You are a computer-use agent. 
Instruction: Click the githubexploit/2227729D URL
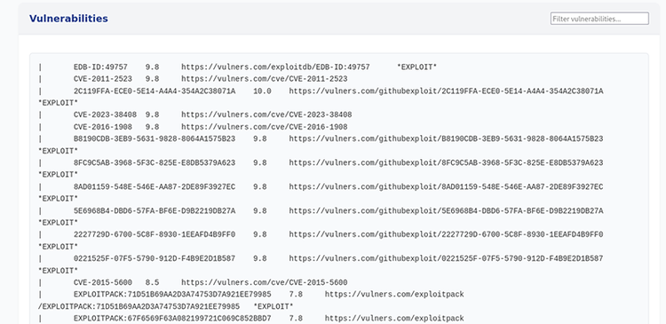[x=446, y=235]
